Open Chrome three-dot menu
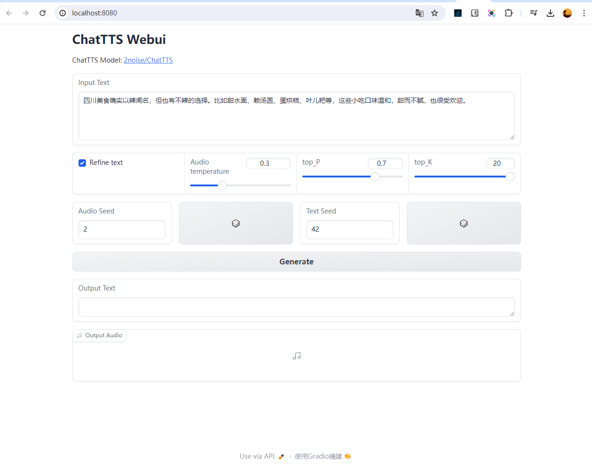Image resolution: width=592 pixels, height=468 pixels. point(584,13)
